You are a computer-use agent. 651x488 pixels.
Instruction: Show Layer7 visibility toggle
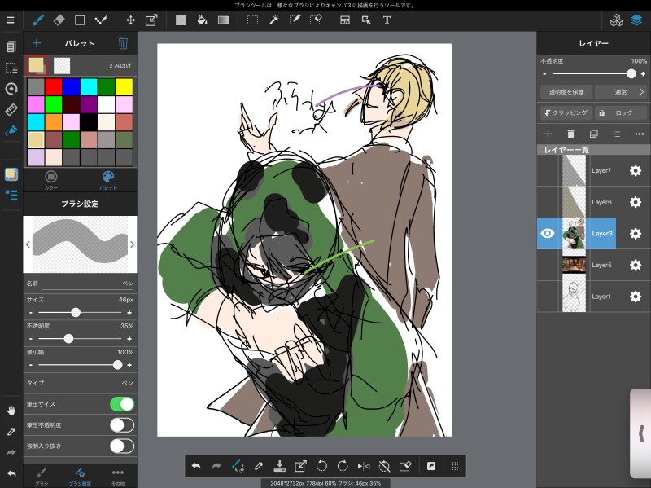click(x=547, y=170)
